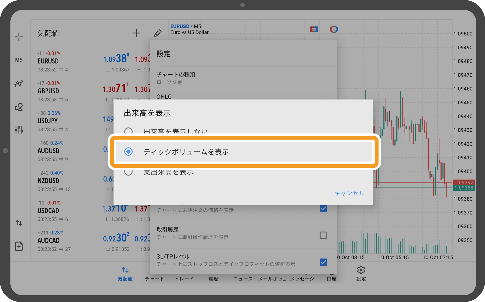Tap the 設定 panel header
The height and width of the screenshot is (302, 485).
164,54
